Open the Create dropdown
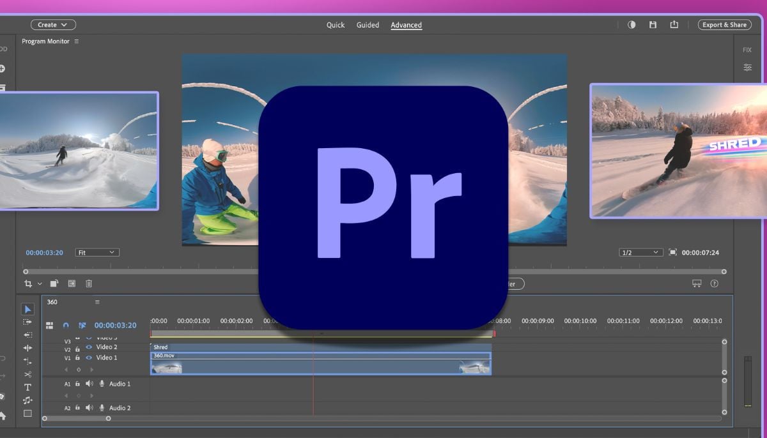Image resolution: width=767 pixels, height=438 pixels. (53, 25)
